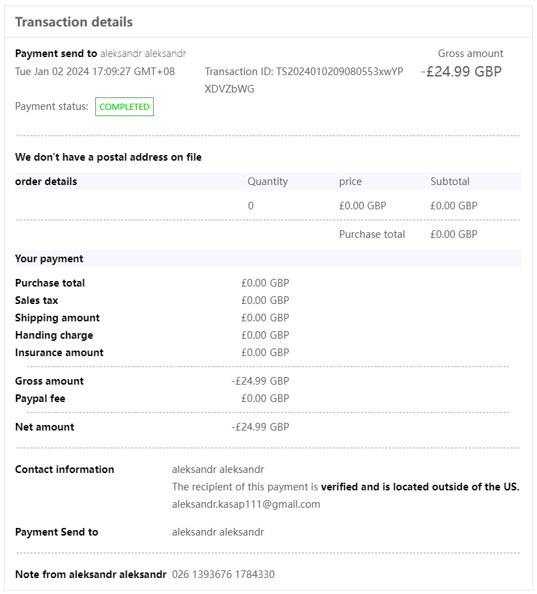The height and width of the screenshot is (594, 537).
Task: Click the aleksandr.kasap111@gmail.com email address
Action: (x=246, y=504)
